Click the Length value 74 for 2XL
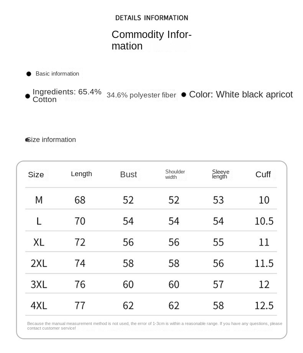This screenshot has width=303, height=353. (80, 263)
